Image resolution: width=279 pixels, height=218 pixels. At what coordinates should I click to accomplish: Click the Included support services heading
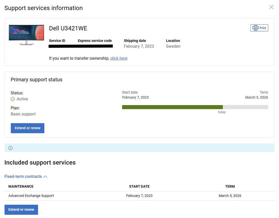(x=40, y=162)
